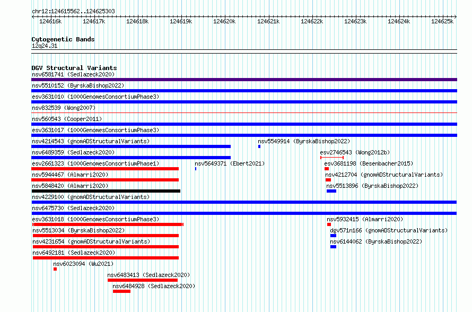Screen dimensions: 472x312
Task: Click esv3681198 (Besenbacher2015) label
Action: (x=369, y=163)
